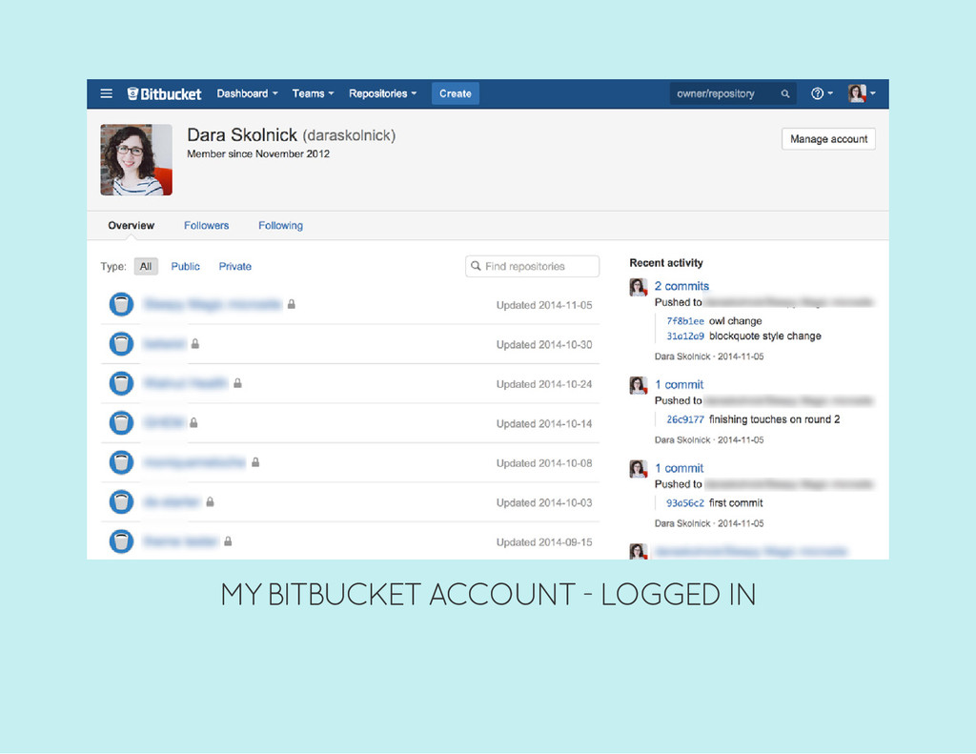Click the lock icon on the 2014-10-03 repository
Screen dimensions: 976x754
[x=211, y=501]
